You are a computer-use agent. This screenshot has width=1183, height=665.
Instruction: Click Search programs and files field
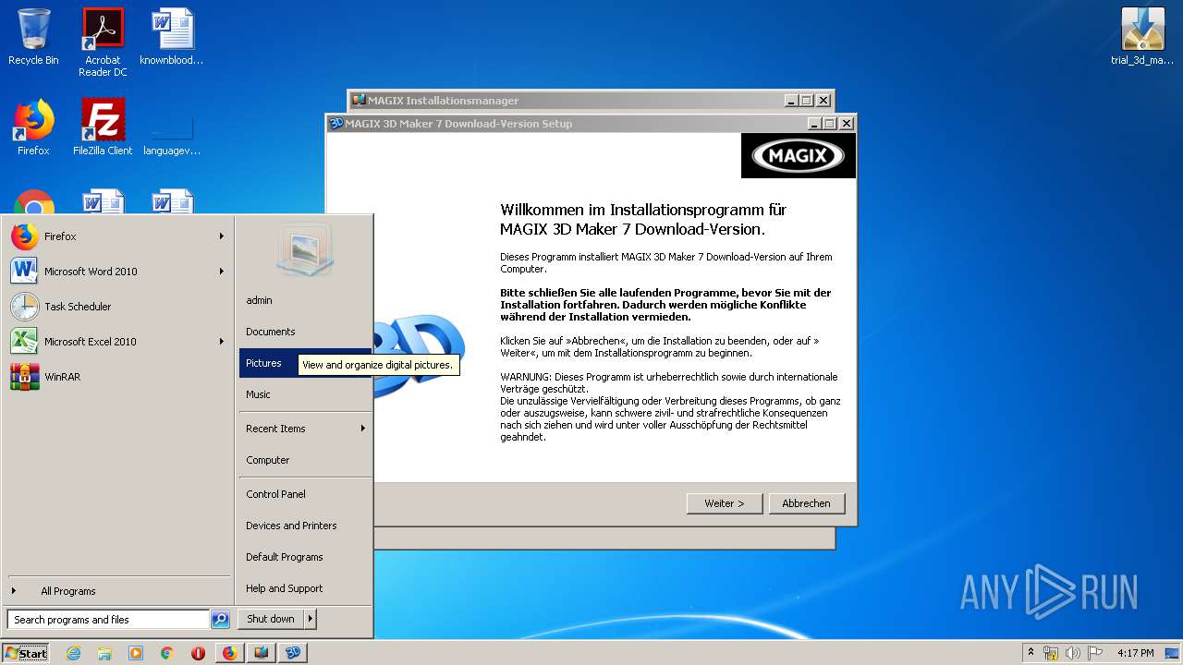108,620
